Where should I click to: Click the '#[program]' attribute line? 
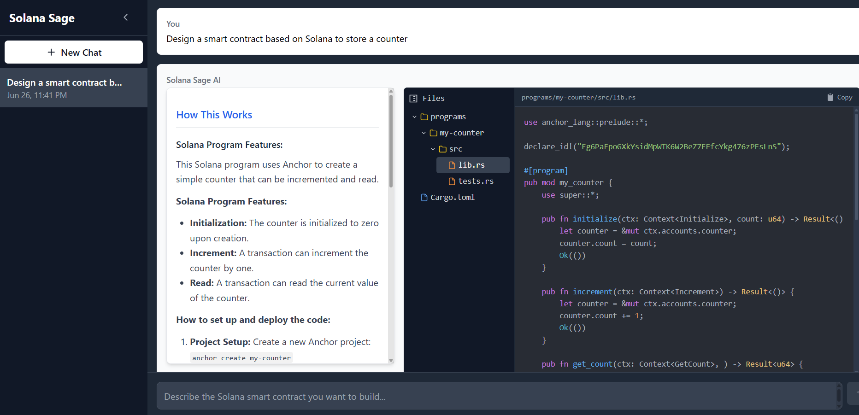[546, 170]
